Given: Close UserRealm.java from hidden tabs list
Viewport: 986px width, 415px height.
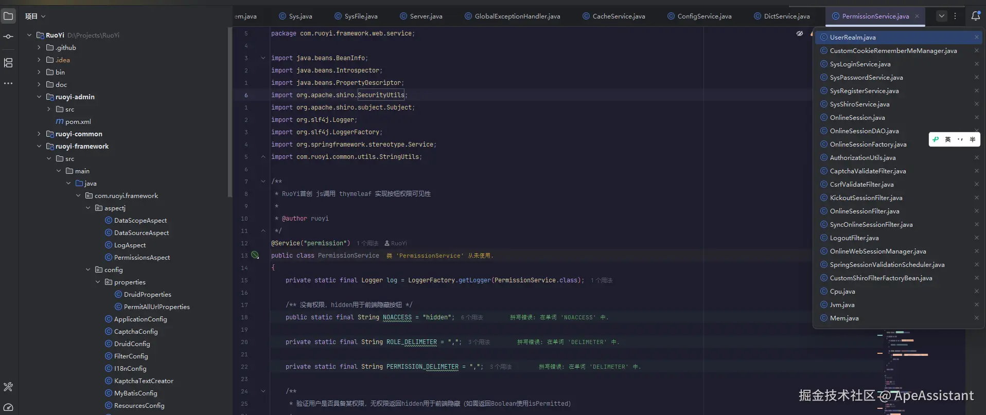Looking at the screenshot, I should (x=976, y=37).
